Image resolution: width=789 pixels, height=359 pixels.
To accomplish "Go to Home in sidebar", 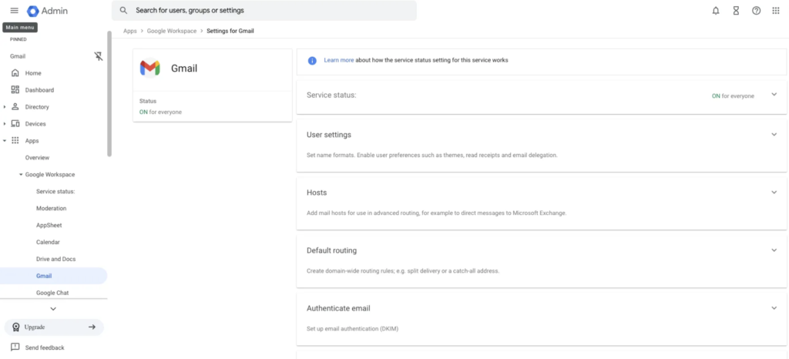I will tap(33, 73).
